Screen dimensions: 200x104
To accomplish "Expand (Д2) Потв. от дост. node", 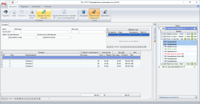I will 162,37.
